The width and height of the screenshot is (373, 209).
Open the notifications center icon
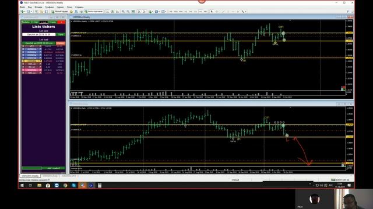349,185
